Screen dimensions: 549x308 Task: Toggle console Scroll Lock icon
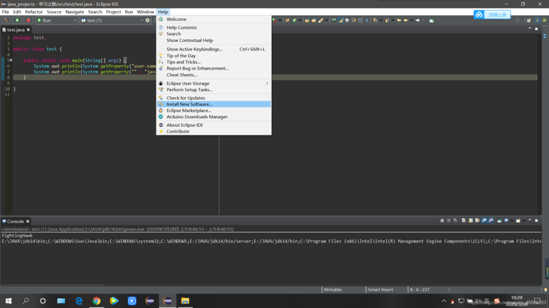pos(471,221)
